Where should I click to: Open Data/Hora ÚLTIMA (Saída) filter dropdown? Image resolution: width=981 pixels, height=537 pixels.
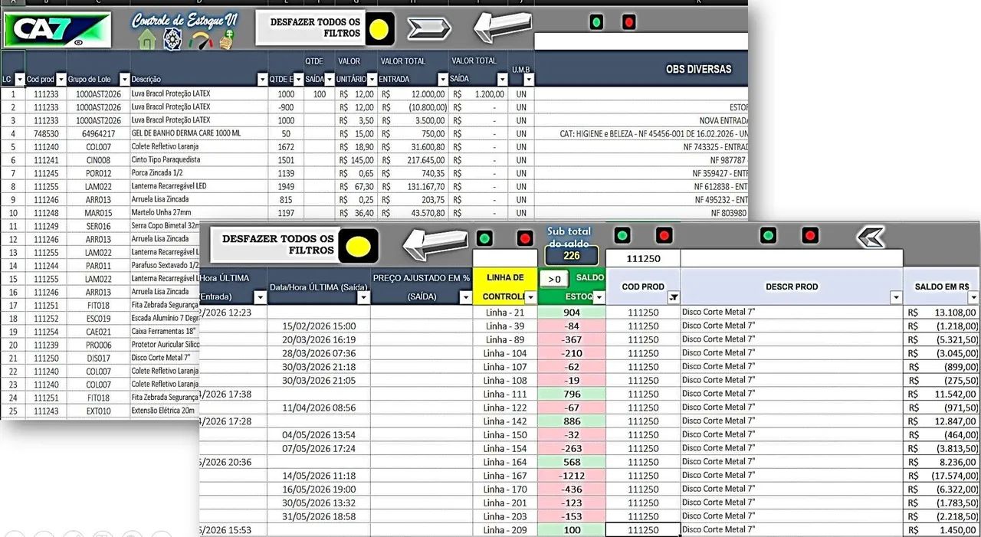[363, 297]
